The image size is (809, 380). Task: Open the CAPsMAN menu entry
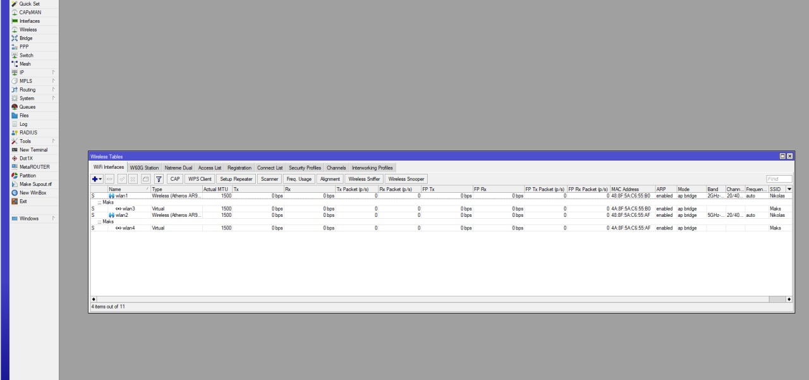coord(29,12)
